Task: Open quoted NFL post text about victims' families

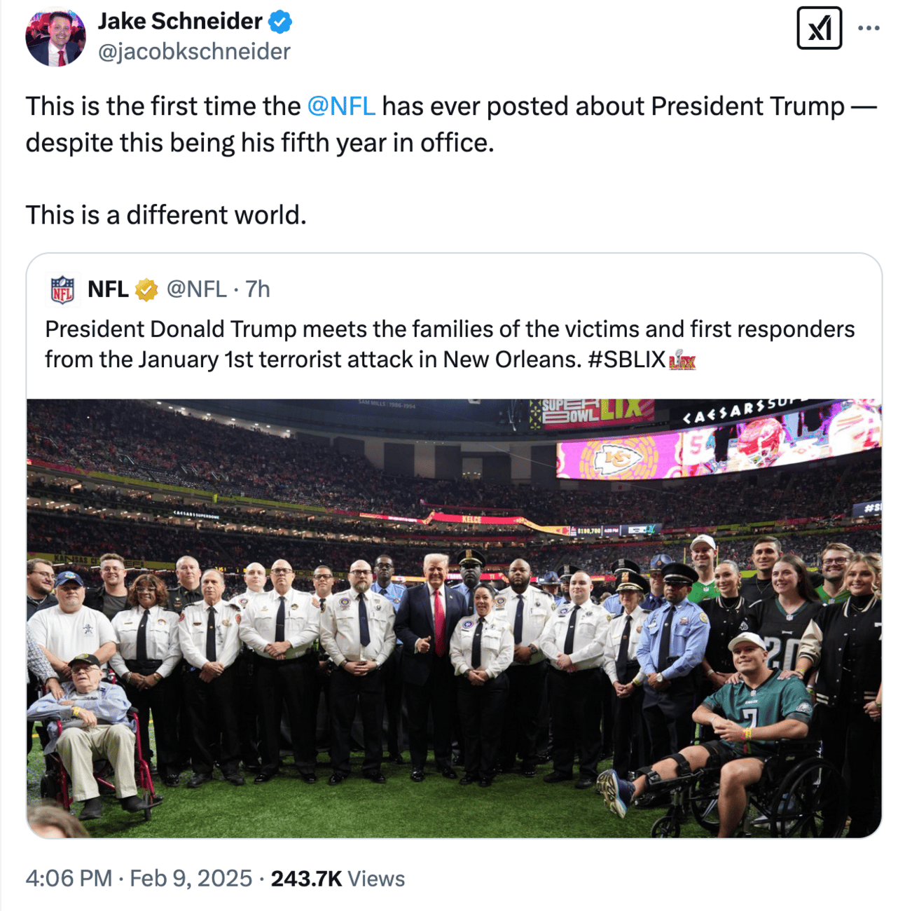Action: point(449,329)
